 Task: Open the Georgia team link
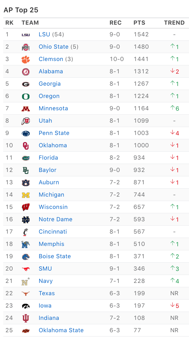(x=50, y=84)
